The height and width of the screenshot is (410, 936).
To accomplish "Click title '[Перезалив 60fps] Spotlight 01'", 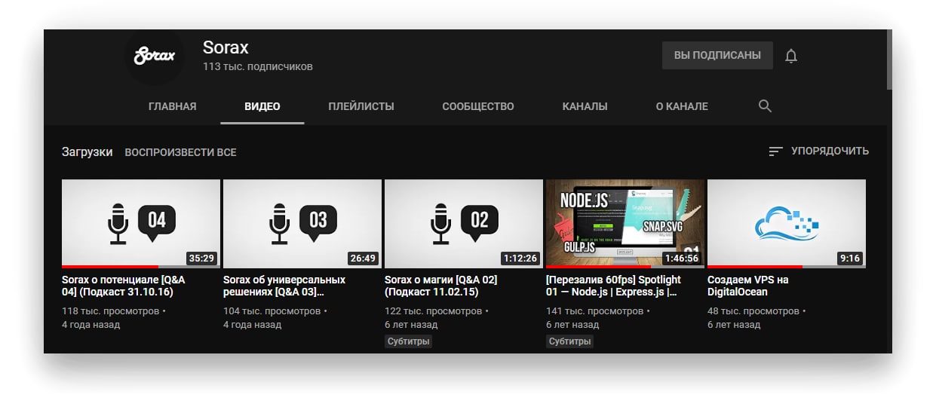I will [x=613, y=286].
